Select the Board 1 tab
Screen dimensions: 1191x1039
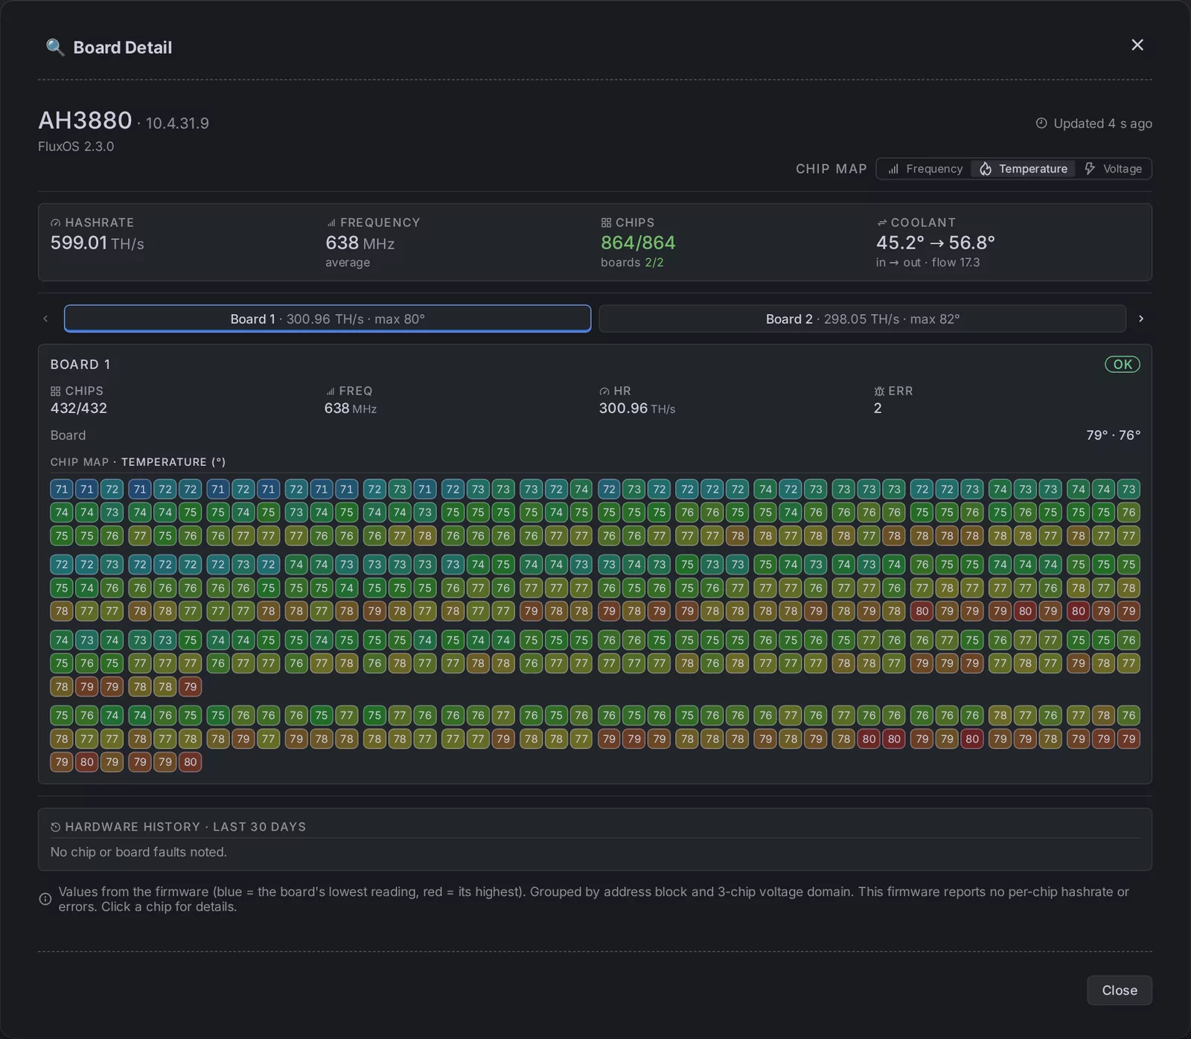coord(328,319)
